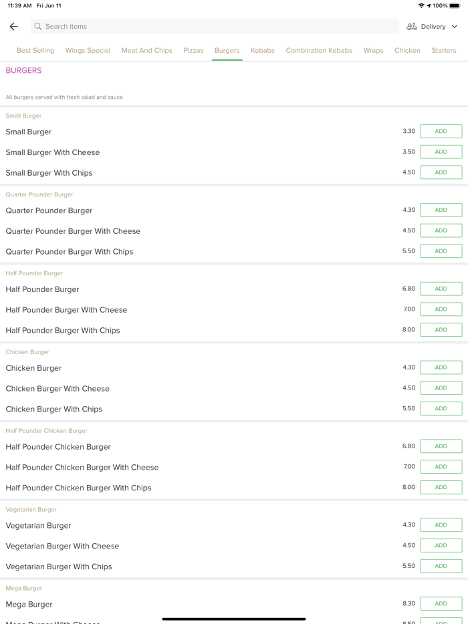The width and height of the screenshot is (468, 624).
Task: Open the Kebabs tab
Action: 263,51
